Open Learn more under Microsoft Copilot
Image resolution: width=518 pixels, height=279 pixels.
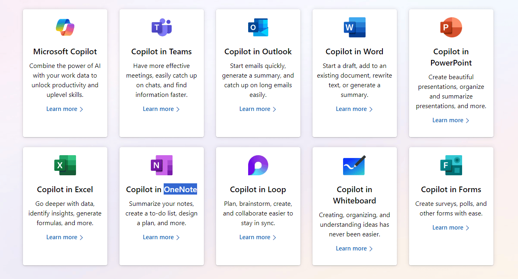(x=65, y=109)
